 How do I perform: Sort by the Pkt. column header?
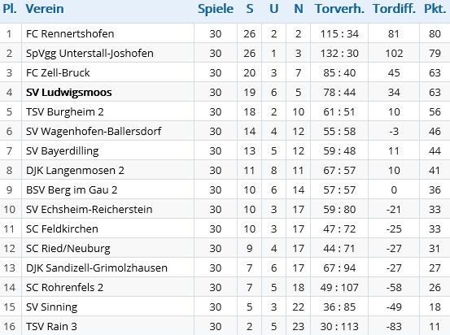435,9
